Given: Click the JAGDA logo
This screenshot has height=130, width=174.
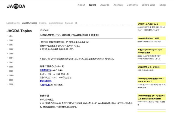Looking at the screenshot, I should click(16, 6).
